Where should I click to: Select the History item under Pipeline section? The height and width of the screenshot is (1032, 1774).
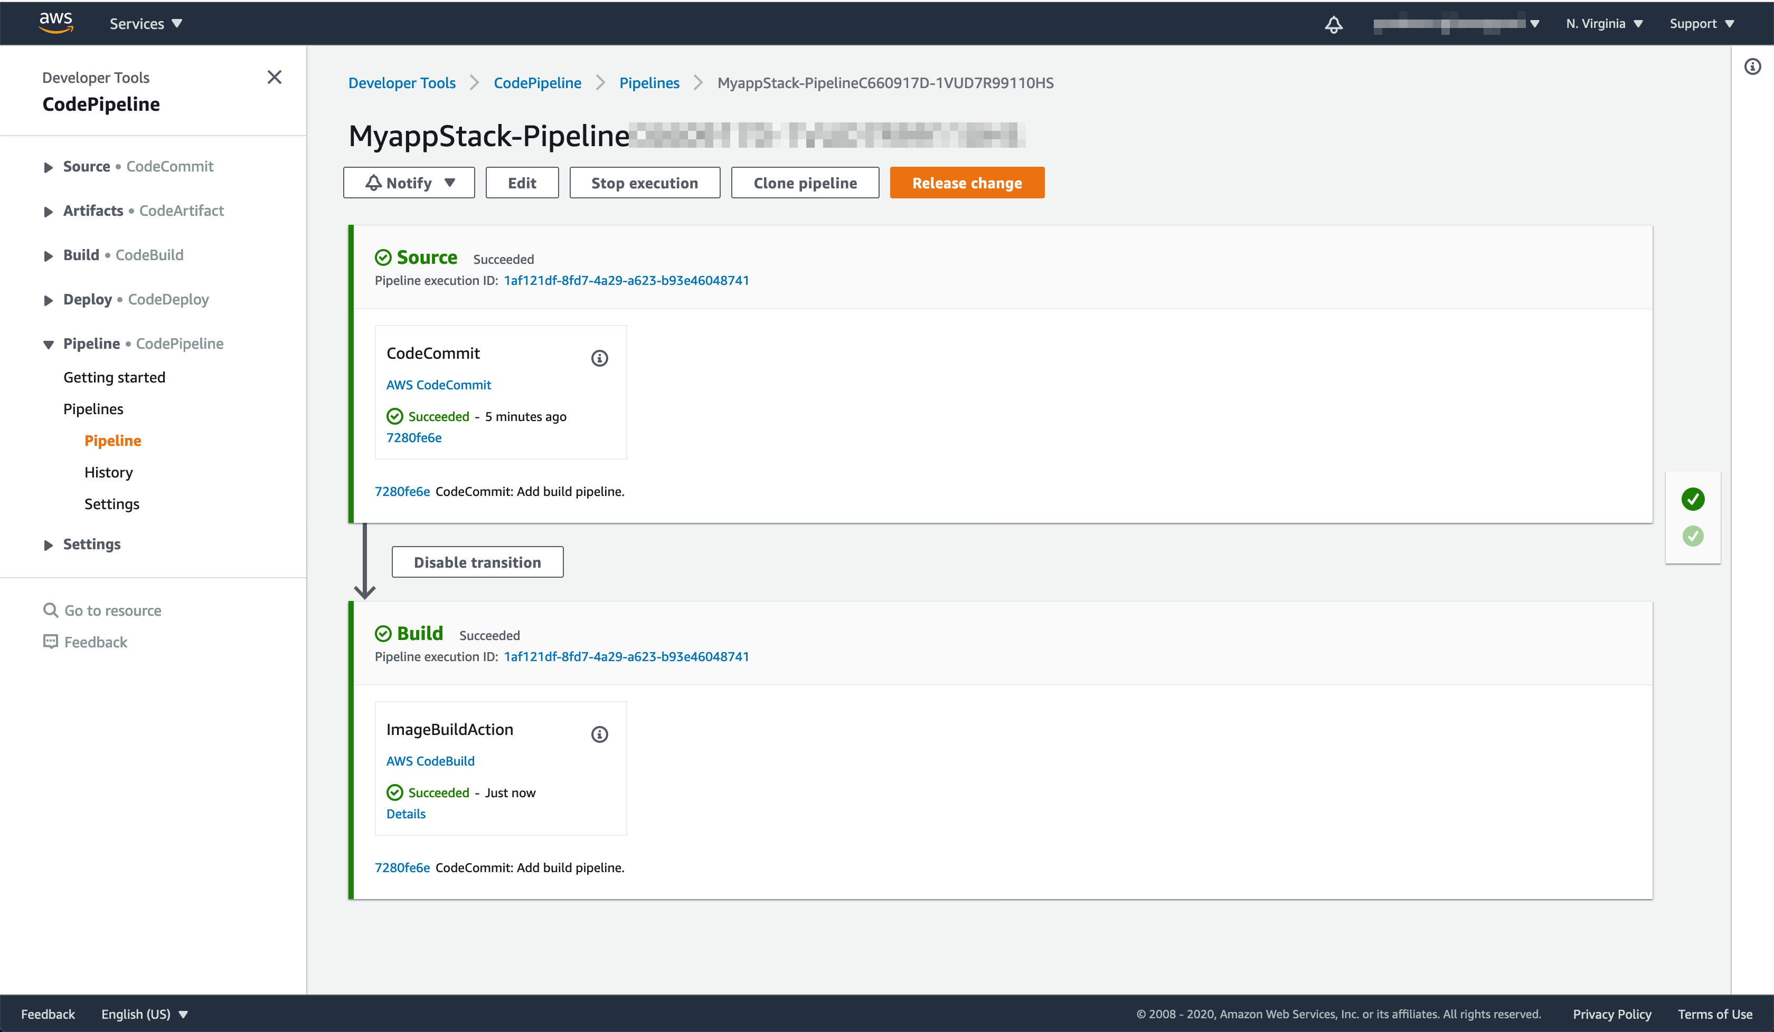(109, 471)
